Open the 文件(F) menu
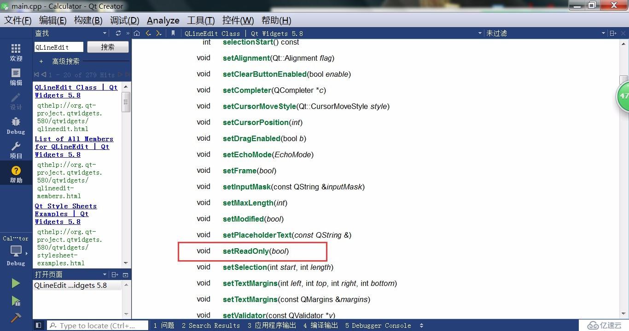Image resolution: width=629 pixels, height=331 pixels. pos(18,20)
